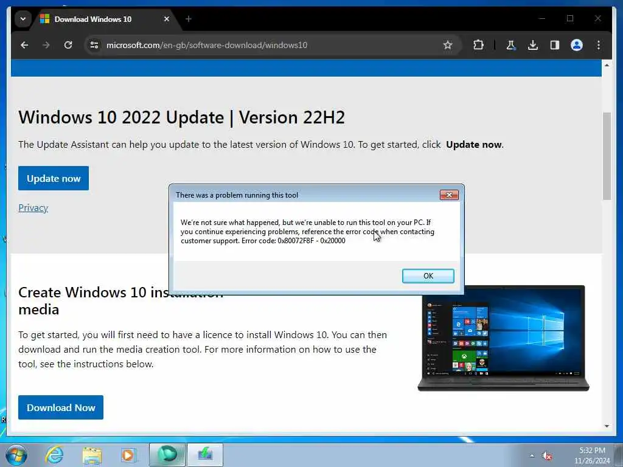Close the Download Windows 10 tab
Viewport: 623px width, 467px height.
coord(167,19)
